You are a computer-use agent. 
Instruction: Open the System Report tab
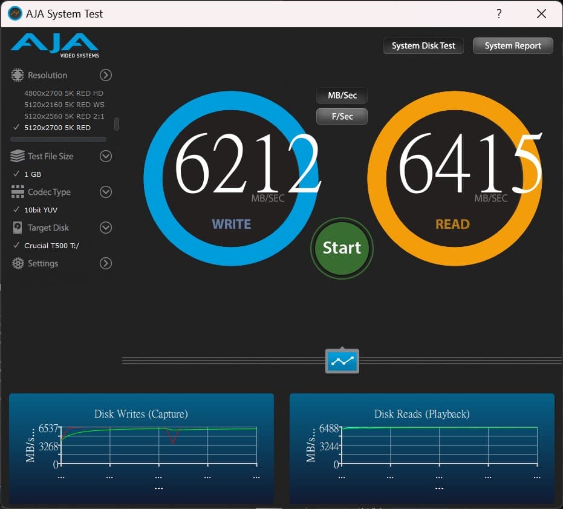[513, 45]
